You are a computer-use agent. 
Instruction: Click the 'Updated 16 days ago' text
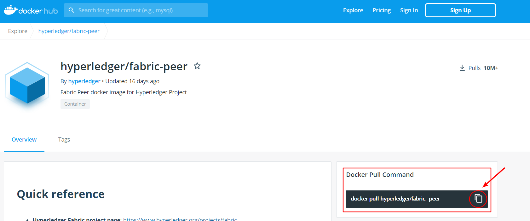pyautogui.click(x=132, y=81)
